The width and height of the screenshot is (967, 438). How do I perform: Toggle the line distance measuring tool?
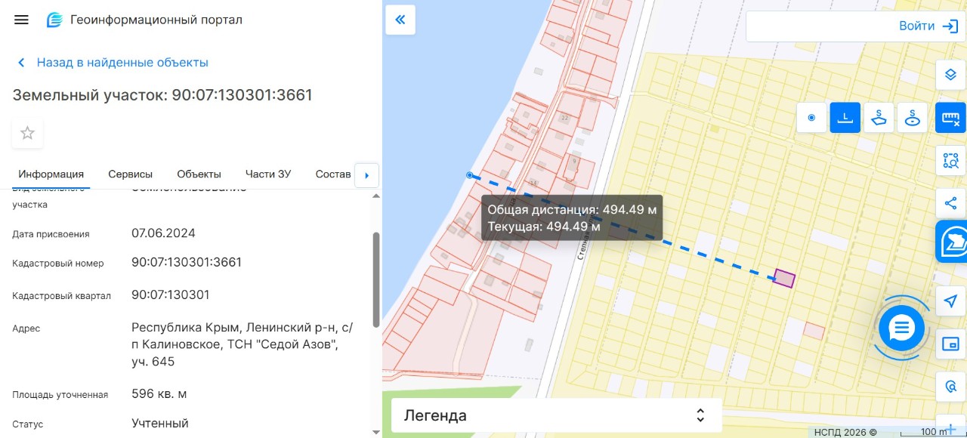(x=845, y=118)
